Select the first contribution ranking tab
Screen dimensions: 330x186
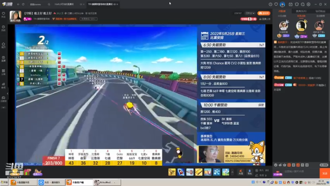pos(282,11)
